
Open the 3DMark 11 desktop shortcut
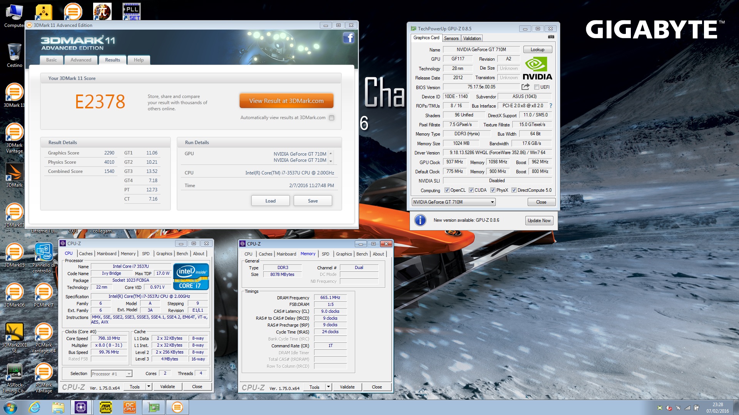tap(14, 95)
